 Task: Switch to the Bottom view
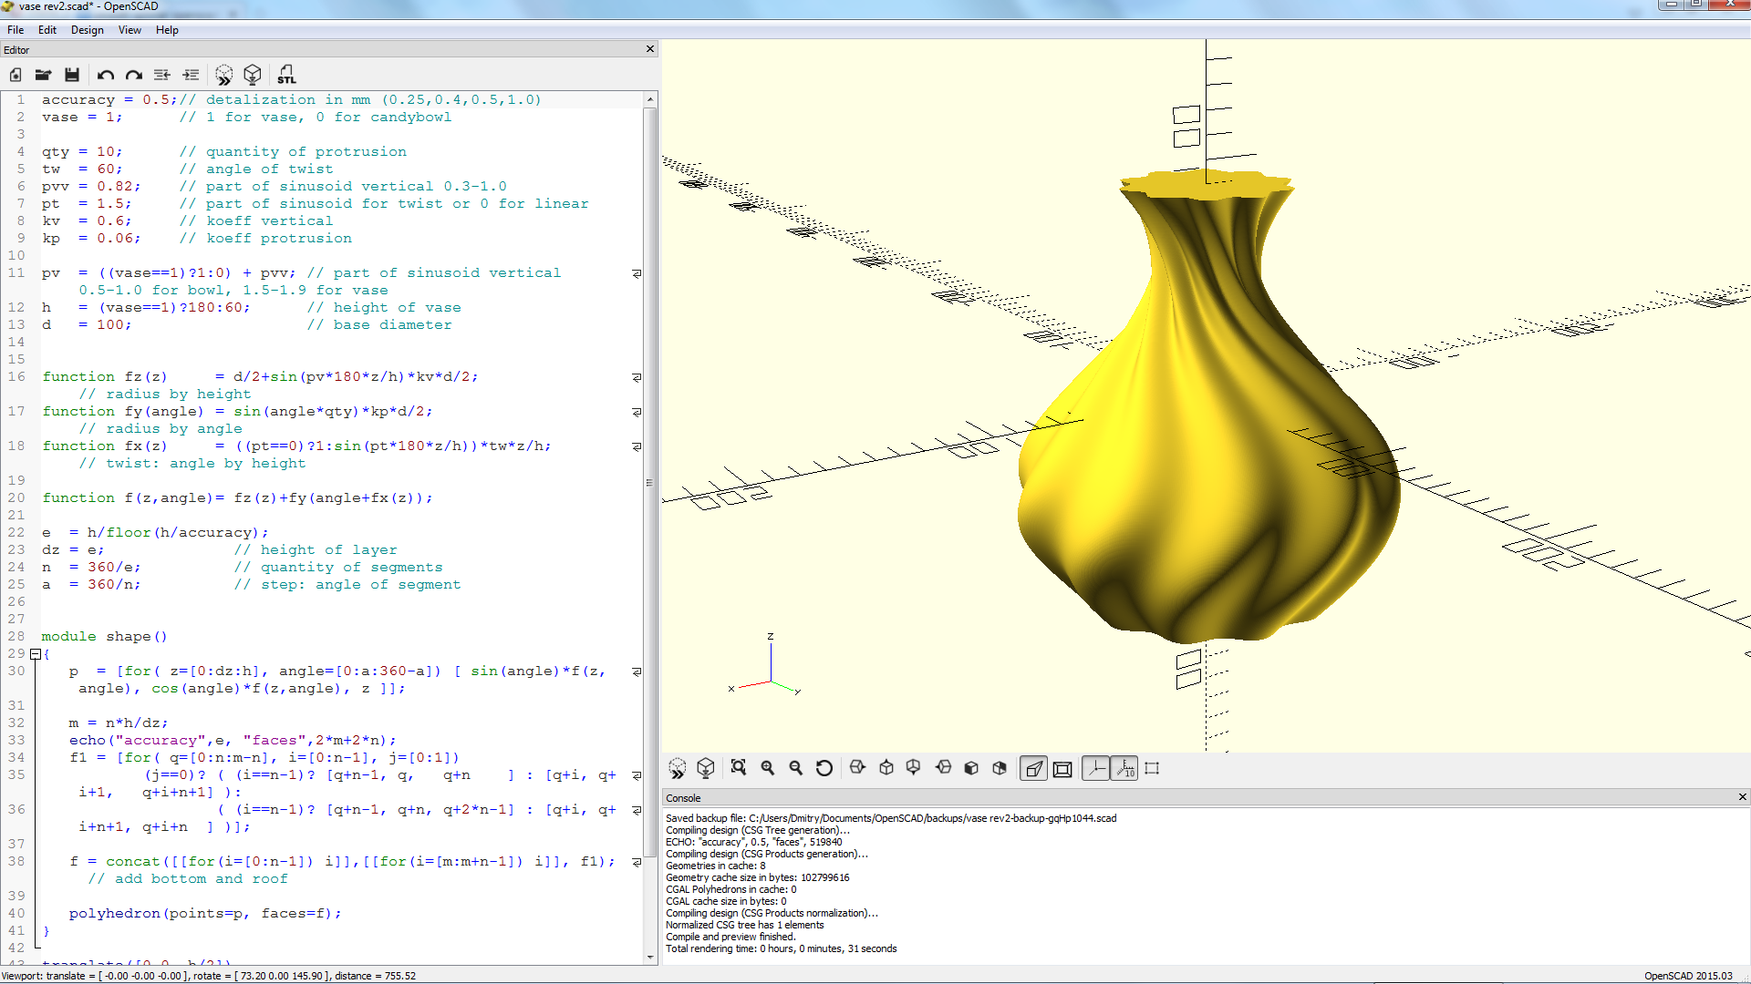coord(914,768)
